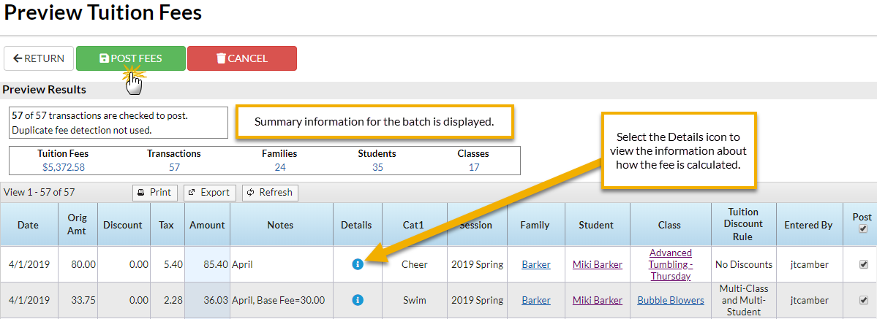Open Miki Barker student link in Swim row
The height and width of the screenshot is (319, 877).
(x=597, y=300)
